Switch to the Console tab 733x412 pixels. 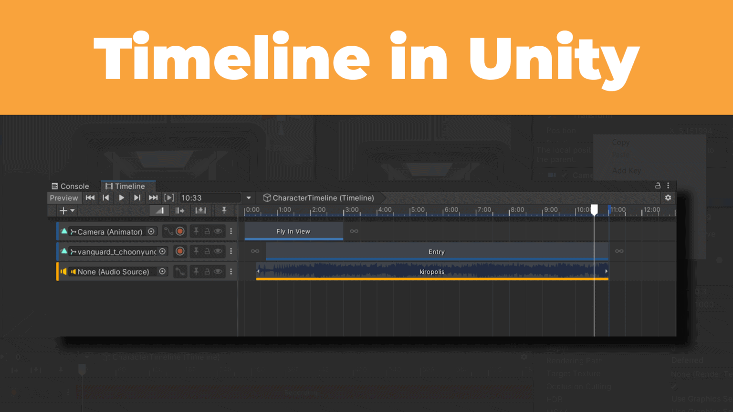click(x=73, y=186)
